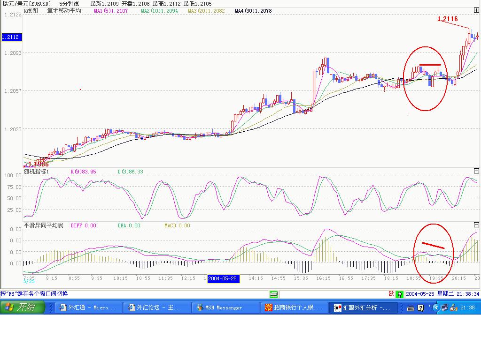Click the K线图 chart label
Viewport: 481px width, 360px height.
(31, 11)
